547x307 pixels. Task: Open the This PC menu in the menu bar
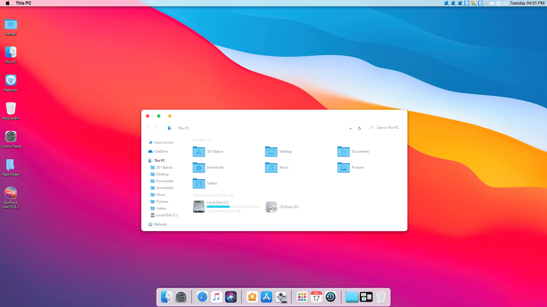pos(23,3)
